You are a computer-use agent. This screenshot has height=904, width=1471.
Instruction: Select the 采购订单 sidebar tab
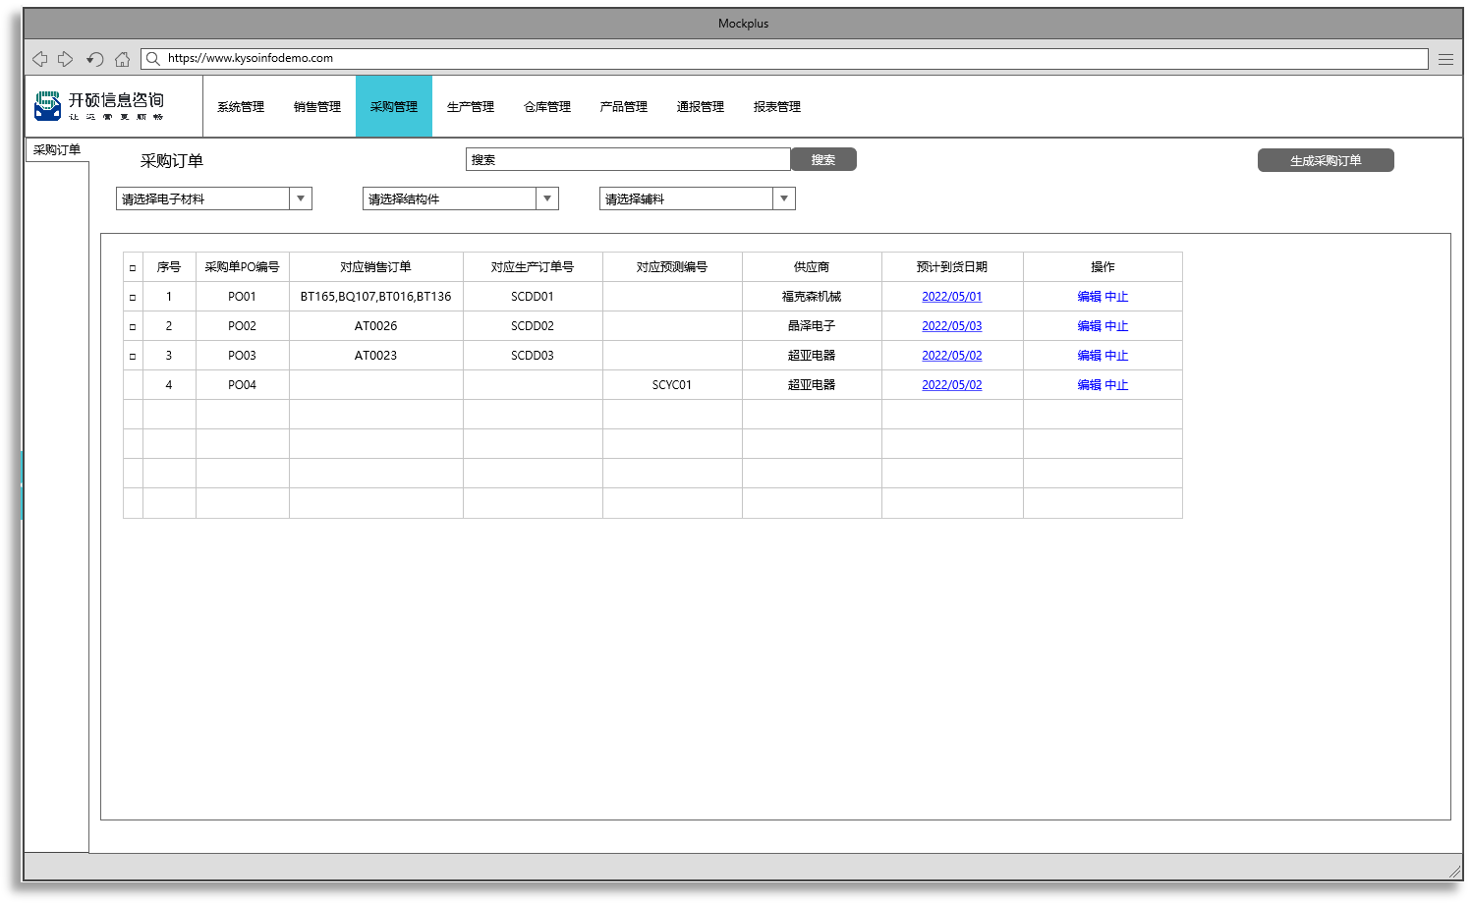tap(57, 150)
